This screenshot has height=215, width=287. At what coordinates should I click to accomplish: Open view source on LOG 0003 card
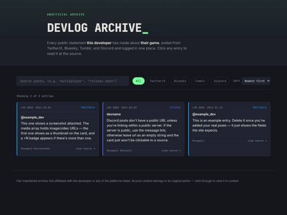point(86,149)
